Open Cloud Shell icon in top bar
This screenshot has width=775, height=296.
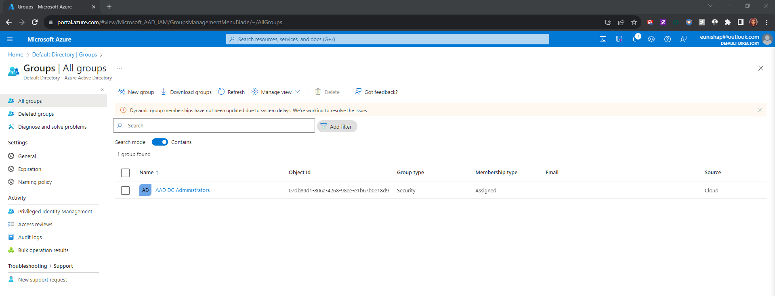(603, 39)
